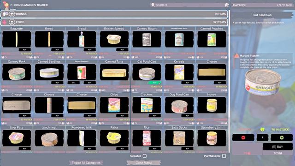Click the Market System warning triangle icon
The image size is (295, 166).
[236, 55]
